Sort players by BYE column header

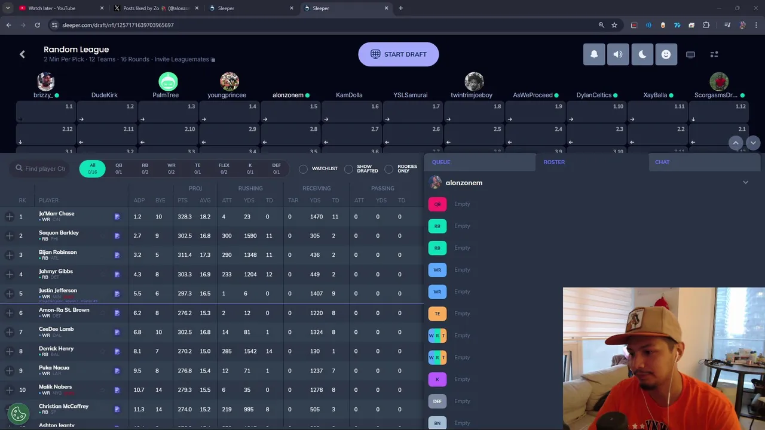point(160,201)
